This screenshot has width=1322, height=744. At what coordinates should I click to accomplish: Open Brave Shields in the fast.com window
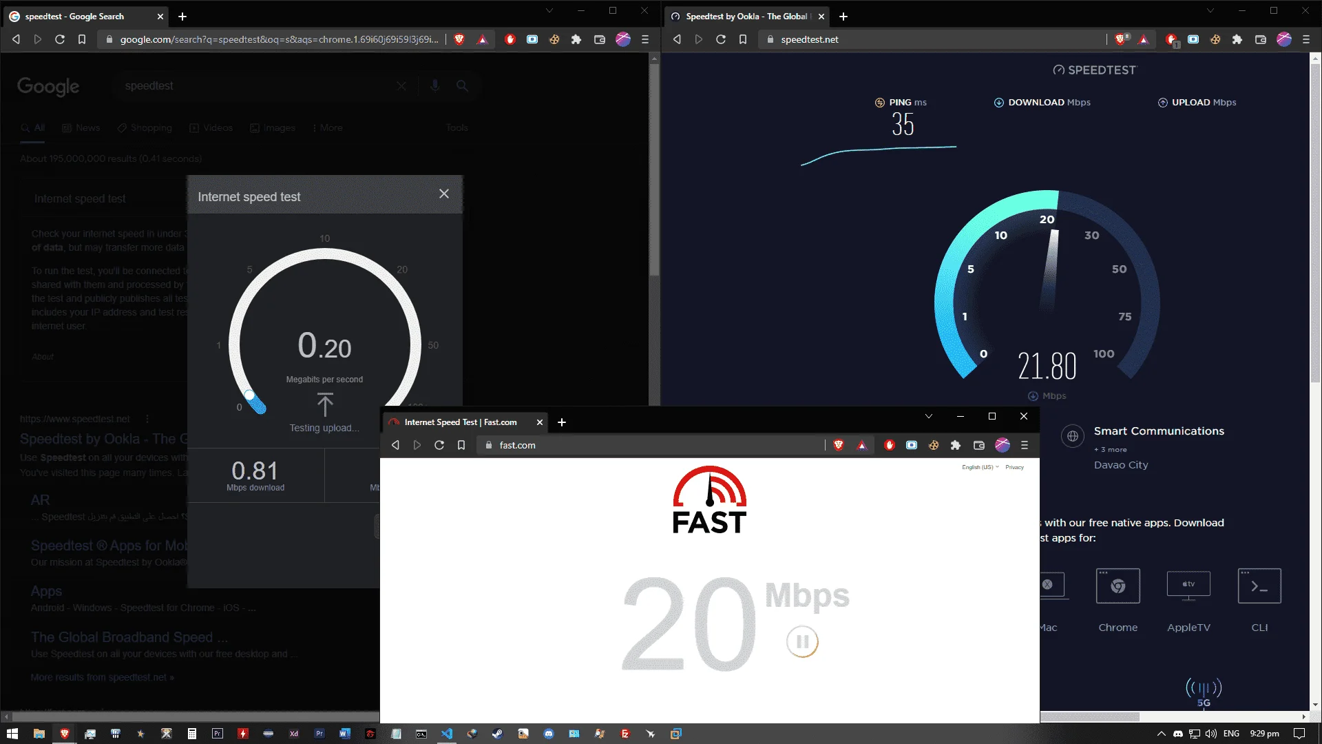point(839,445)
